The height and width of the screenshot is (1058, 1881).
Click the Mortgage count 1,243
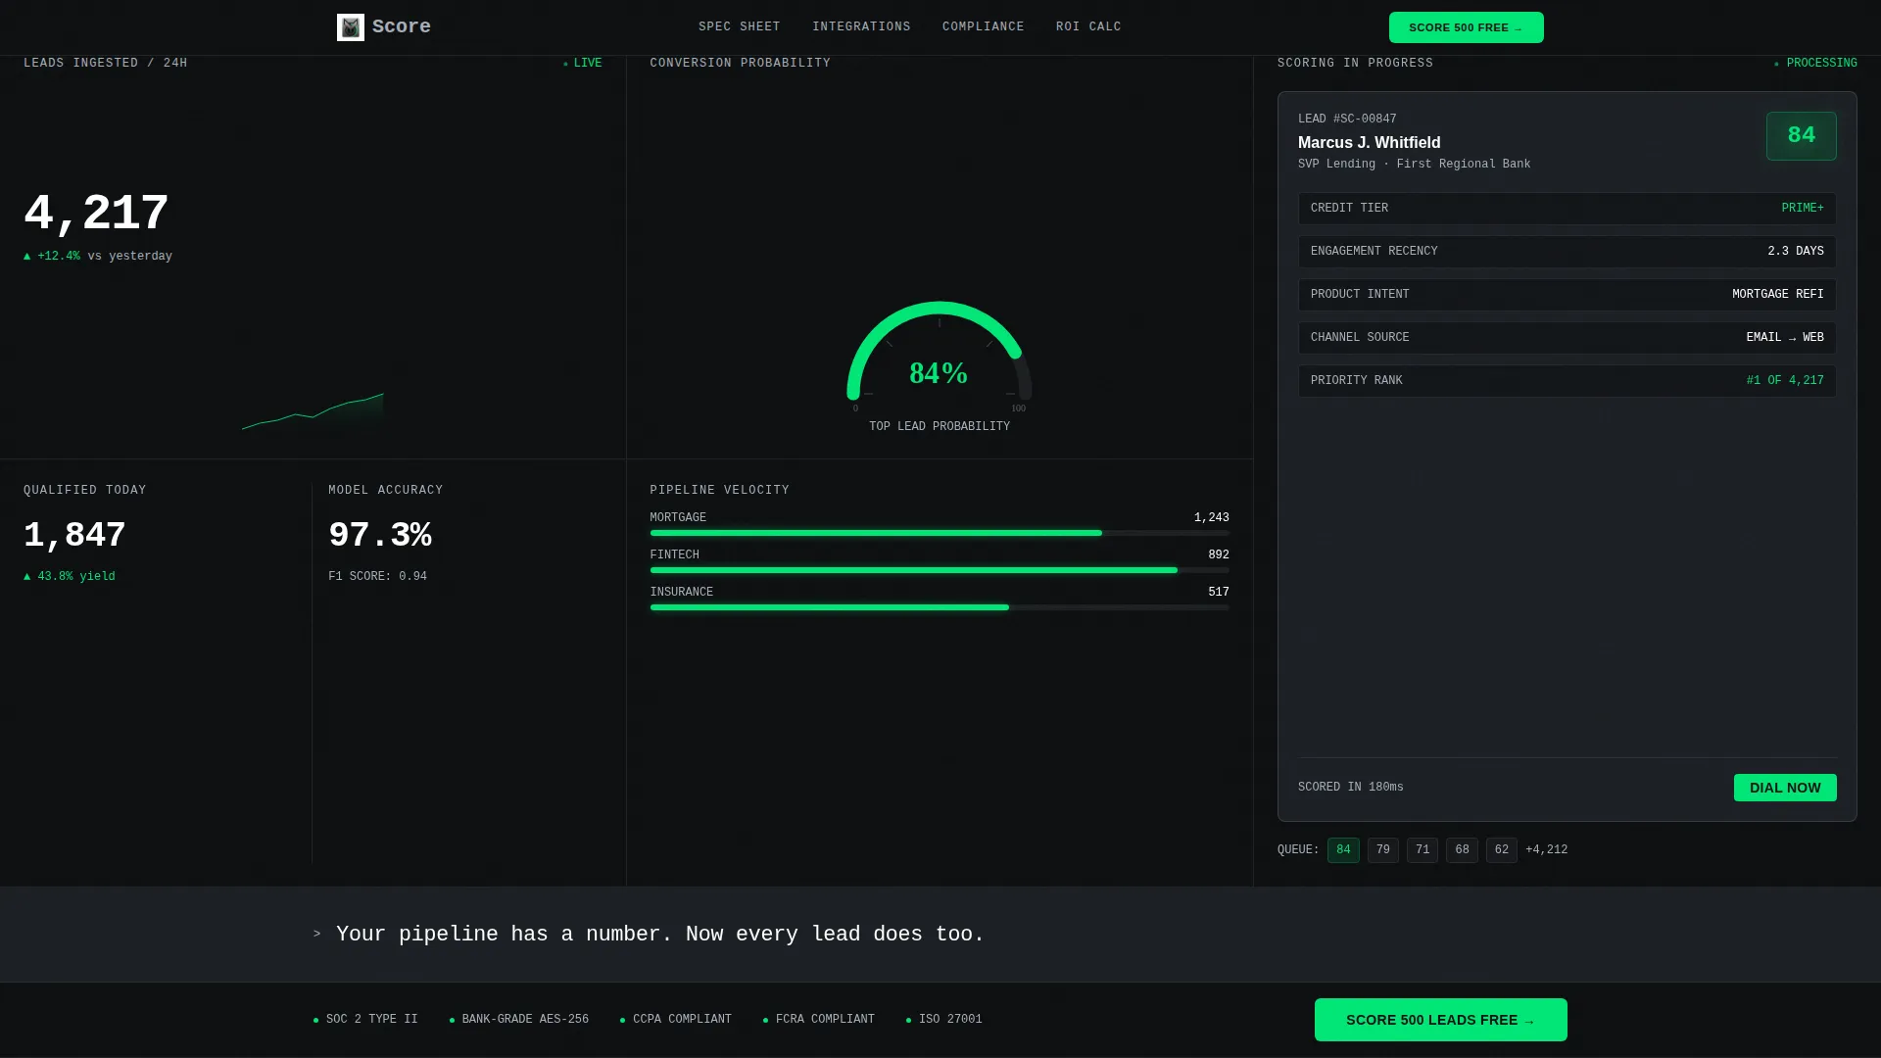pos(1212,518)
